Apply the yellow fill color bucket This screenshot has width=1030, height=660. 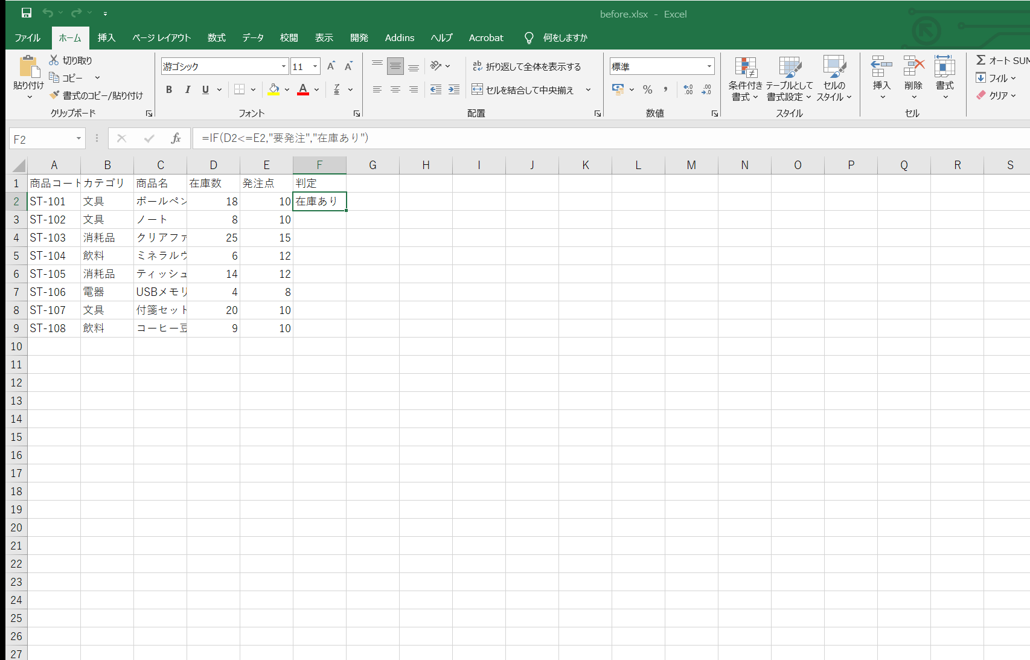point(274,89)
